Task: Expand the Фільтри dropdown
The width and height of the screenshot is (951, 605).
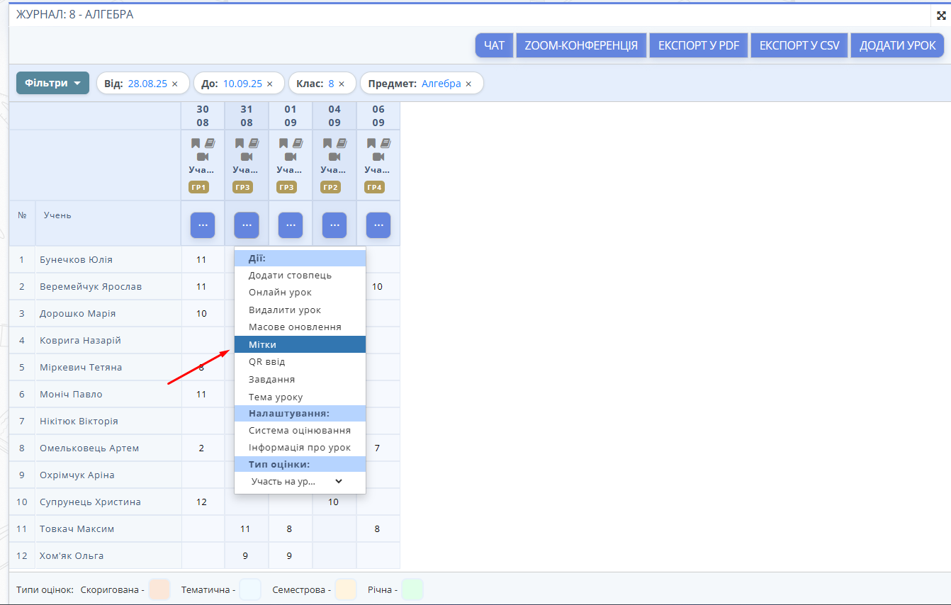Action: [x=52, y=83]
